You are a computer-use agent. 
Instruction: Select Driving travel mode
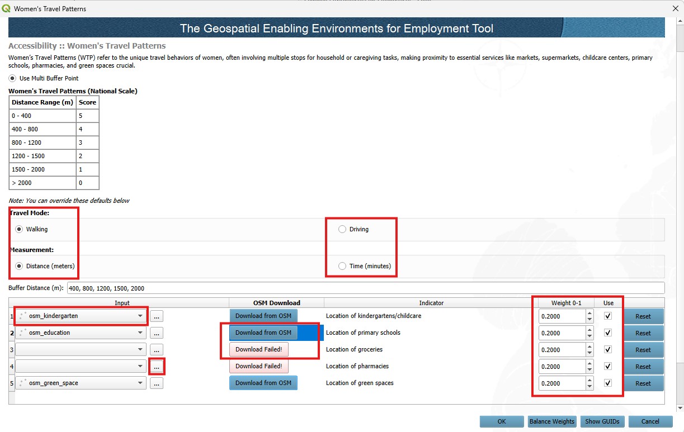pyautogui.click(x=342, y=229)
